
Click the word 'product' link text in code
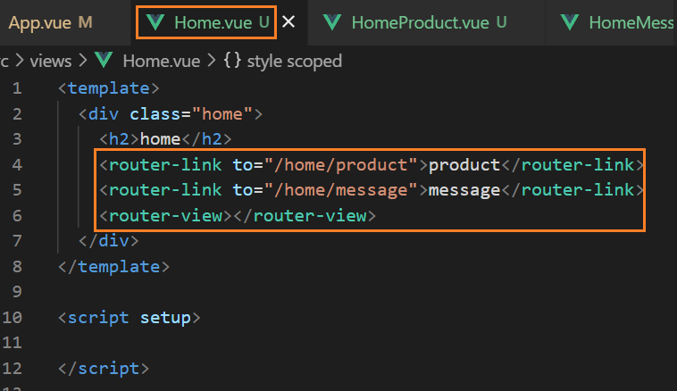(464, 166)
